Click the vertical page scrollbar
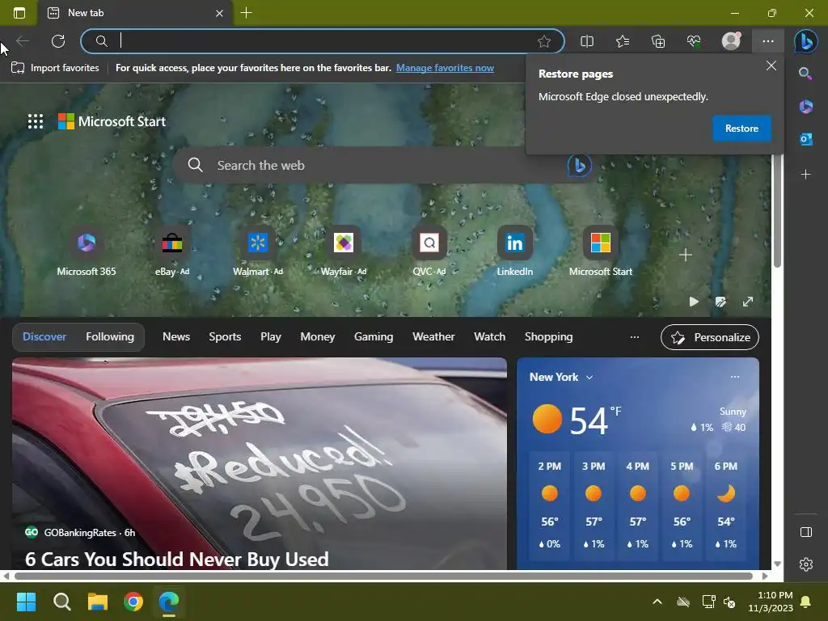The height and width of the screenshot is (621, 828). point(777,211)
